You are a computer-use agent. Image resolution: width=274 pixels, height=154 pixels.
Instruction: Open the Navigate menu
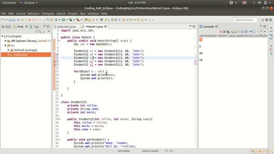point(48,14)
